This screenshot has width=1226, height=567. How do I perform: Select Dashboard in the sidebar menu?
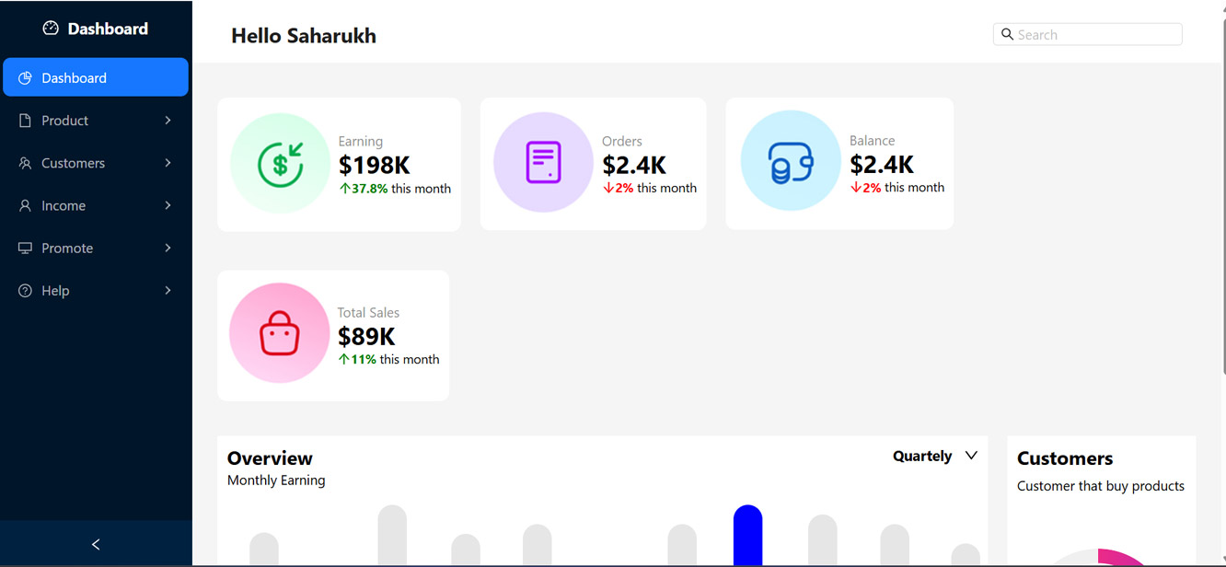pyautogui.click(x=75, y=77)
